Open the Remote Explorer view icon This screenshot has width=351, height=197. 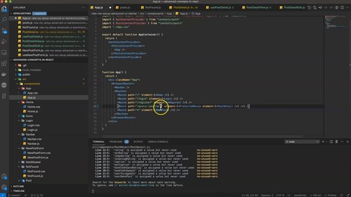[x=4, y=53]
